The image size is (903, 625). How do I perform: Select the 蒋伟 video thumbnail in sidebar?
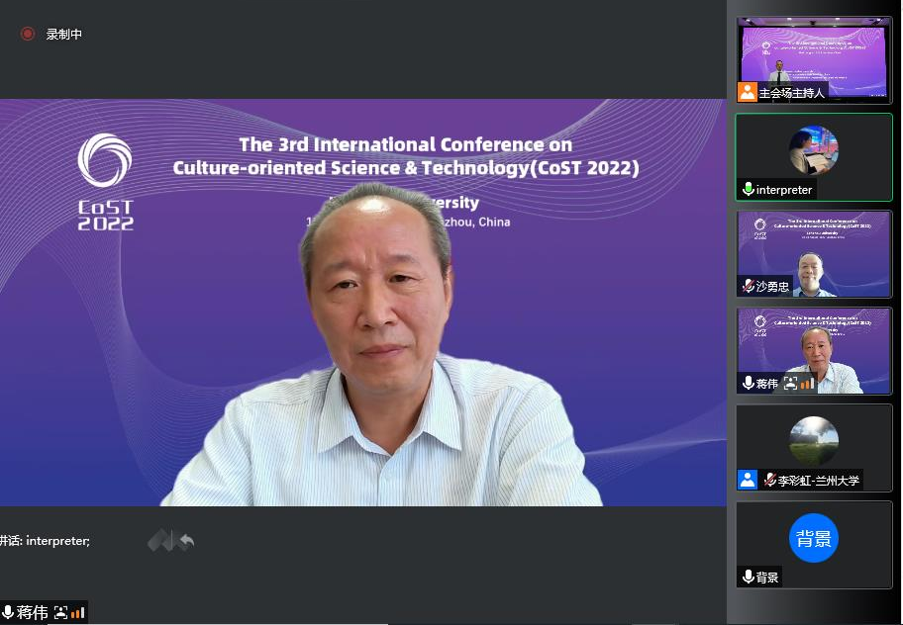pos(814,351)
